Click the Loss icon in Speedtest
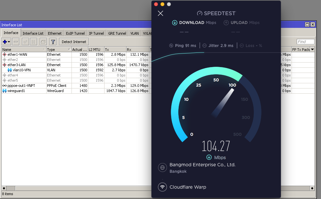 tap(242, 45)
